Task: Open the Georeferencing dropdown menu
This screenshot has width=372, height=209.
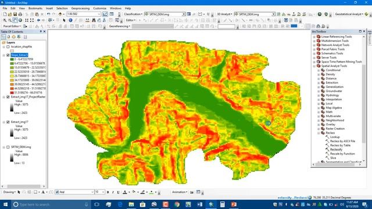Action: point(120,26)
